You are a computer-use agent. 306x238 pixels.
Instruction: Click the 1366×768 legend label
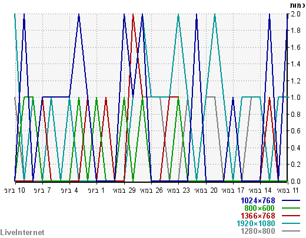click(x=258, y=216)
